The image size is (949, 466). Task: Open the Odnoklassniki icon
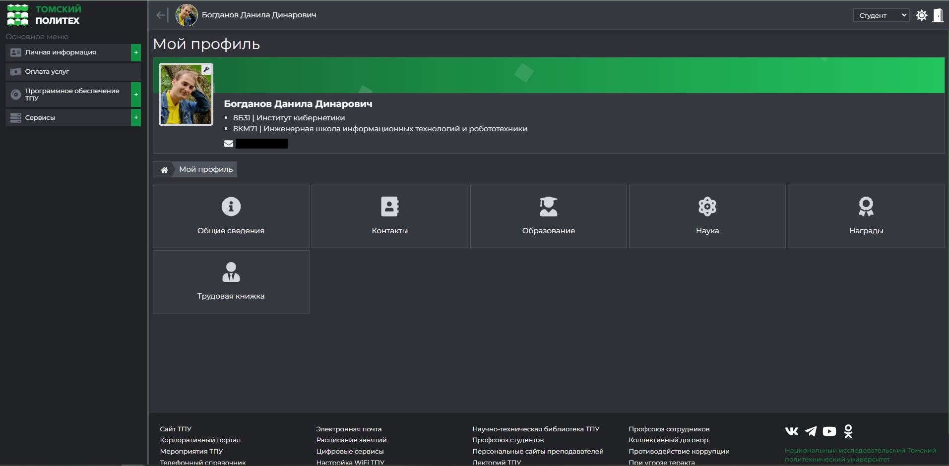coord(848,431)
